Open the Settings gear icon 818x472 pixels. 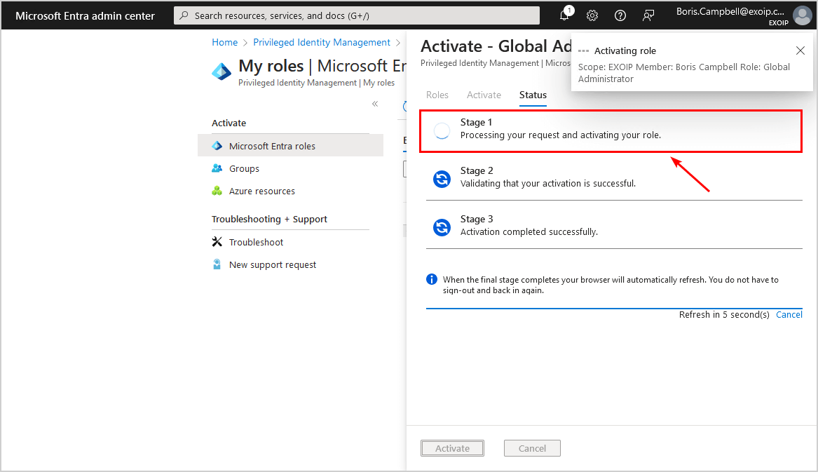[x=592, y=15]
